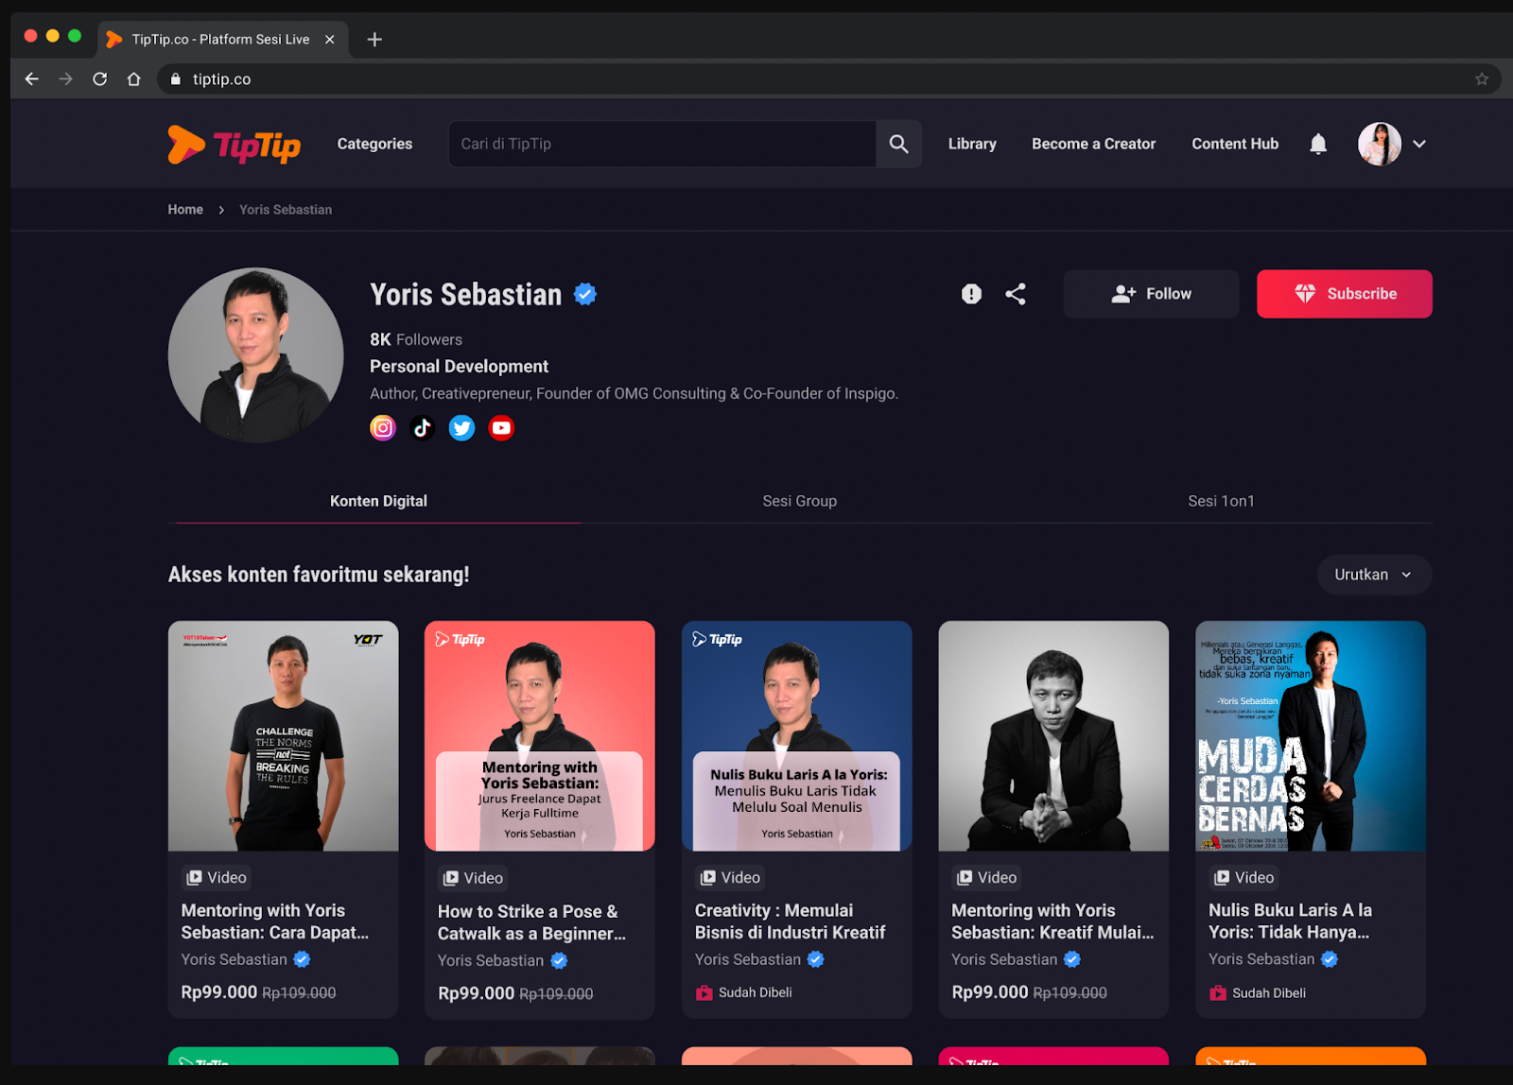Image resolution: width=1513 pixels, height=1085 pixels.
Task: Click Become a Creator in the header
Action: pyautogui.click(x=1093, y=144)
